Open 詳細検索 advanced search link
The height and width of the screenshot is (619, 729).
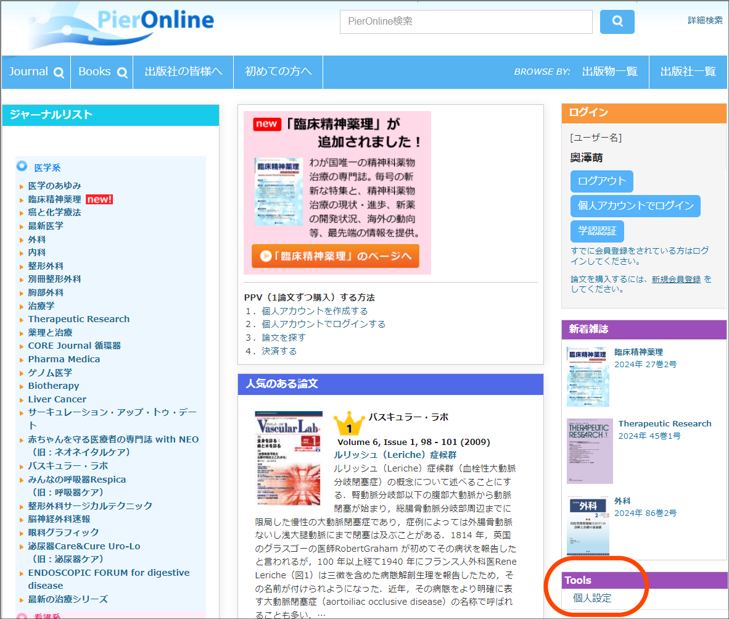pos(706,20)
